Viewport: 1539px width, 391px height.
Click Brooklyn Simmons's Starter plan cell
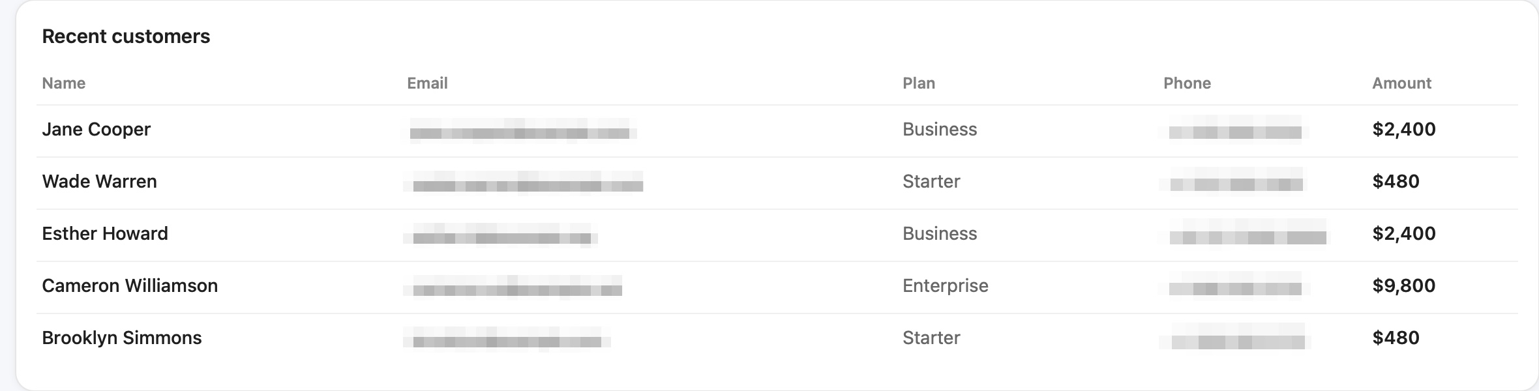(x=931, y=338)
